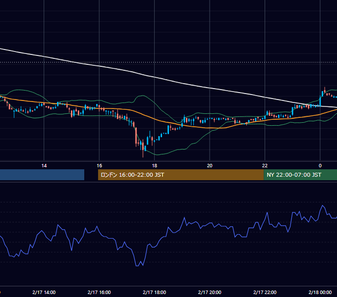Click the 2/17 18:00 date label
This screenshot has height=297, width=337.
(x=154, y=292)
